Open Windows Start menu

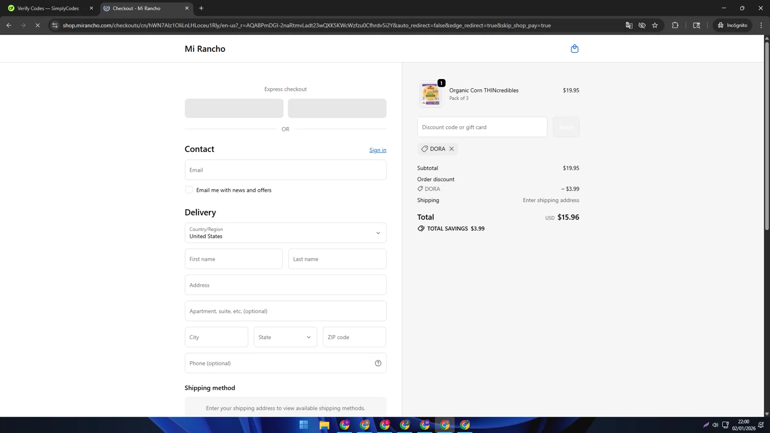(304, 425)
